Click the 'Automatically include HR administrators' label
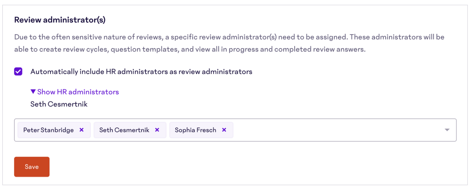472x187 pixels. coord(141,72)
